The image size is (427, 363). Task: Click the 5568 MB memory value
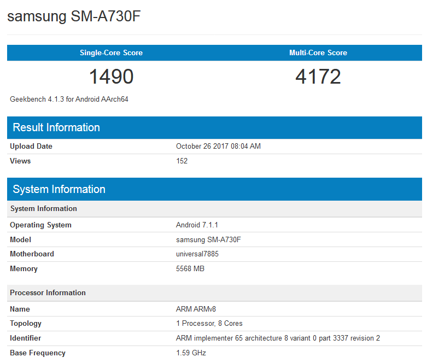click(x=190, y=269)
